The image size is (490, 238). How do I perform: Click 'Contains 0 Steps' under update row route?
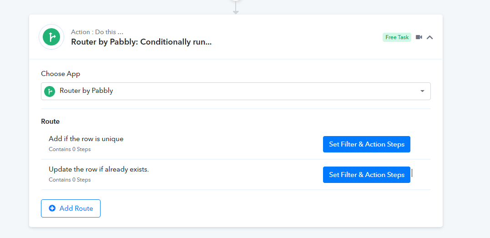(70, 179)
